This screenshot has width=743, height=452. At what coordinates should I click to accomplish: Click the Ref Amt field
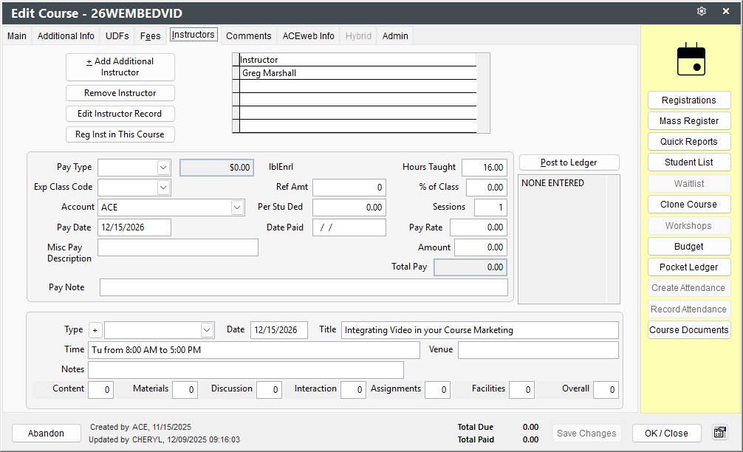pyautogui.click(x=349, y=188)
